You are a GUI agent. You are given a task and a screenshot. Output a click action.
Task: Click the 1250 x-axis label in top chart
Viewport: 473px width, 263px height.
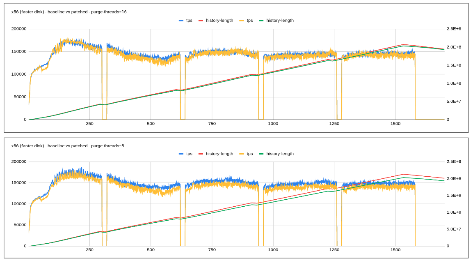[x=334, y=124]
